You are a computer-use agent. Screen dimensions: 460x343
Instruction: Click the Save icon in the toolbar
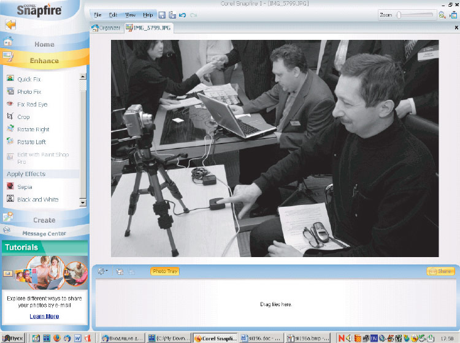(162, 14)
